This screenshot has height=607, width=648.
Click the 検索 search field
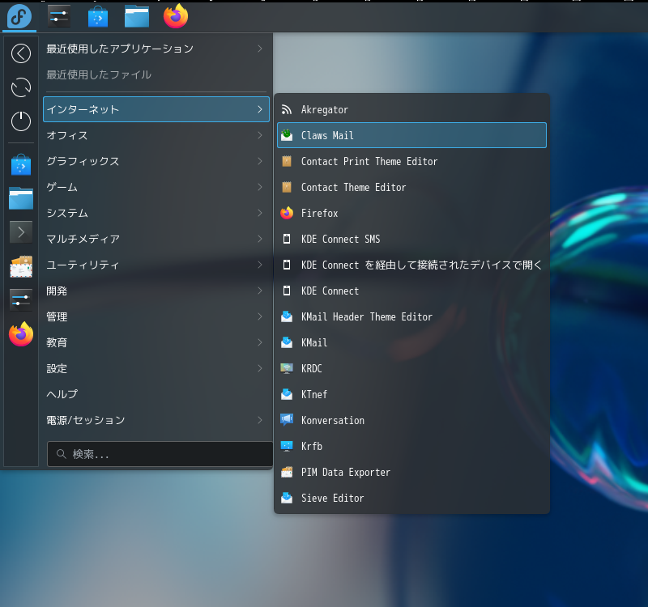tap(160, 454)
